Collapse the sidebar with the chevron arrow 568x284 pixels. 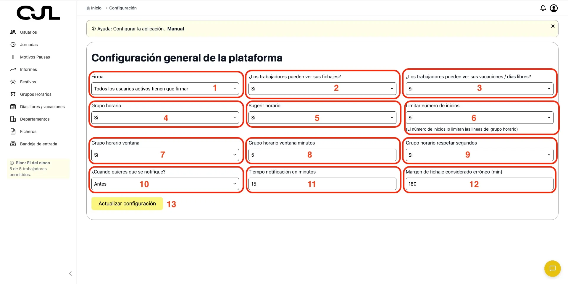70,274
